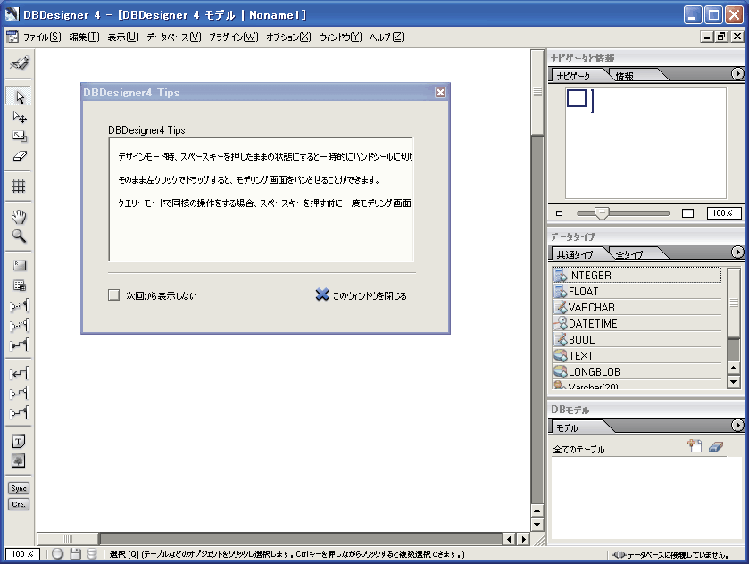Click datatype list scroll down arrow

(x=733, y=382)
